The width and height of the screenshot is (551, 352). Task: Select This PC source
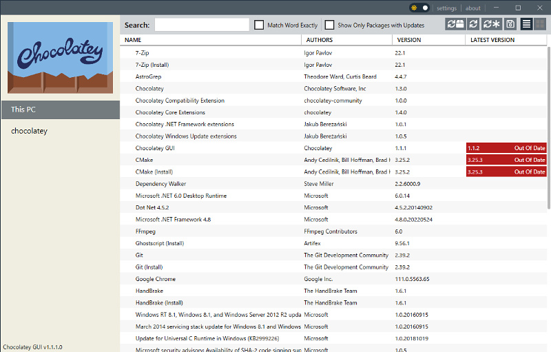click(x=61, y=110)
